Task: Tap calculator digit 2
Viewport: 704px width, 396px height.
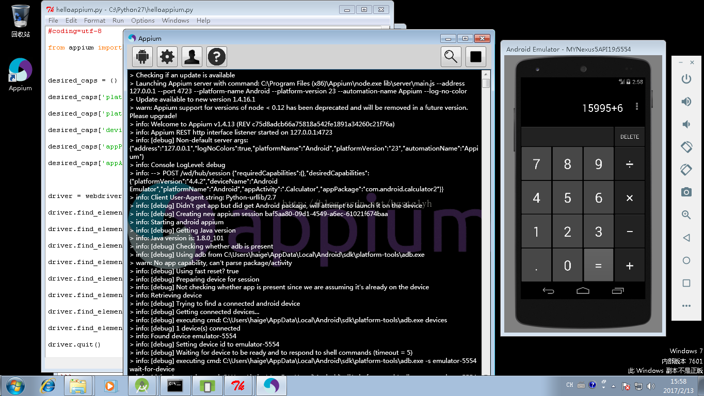Action: 568,232
